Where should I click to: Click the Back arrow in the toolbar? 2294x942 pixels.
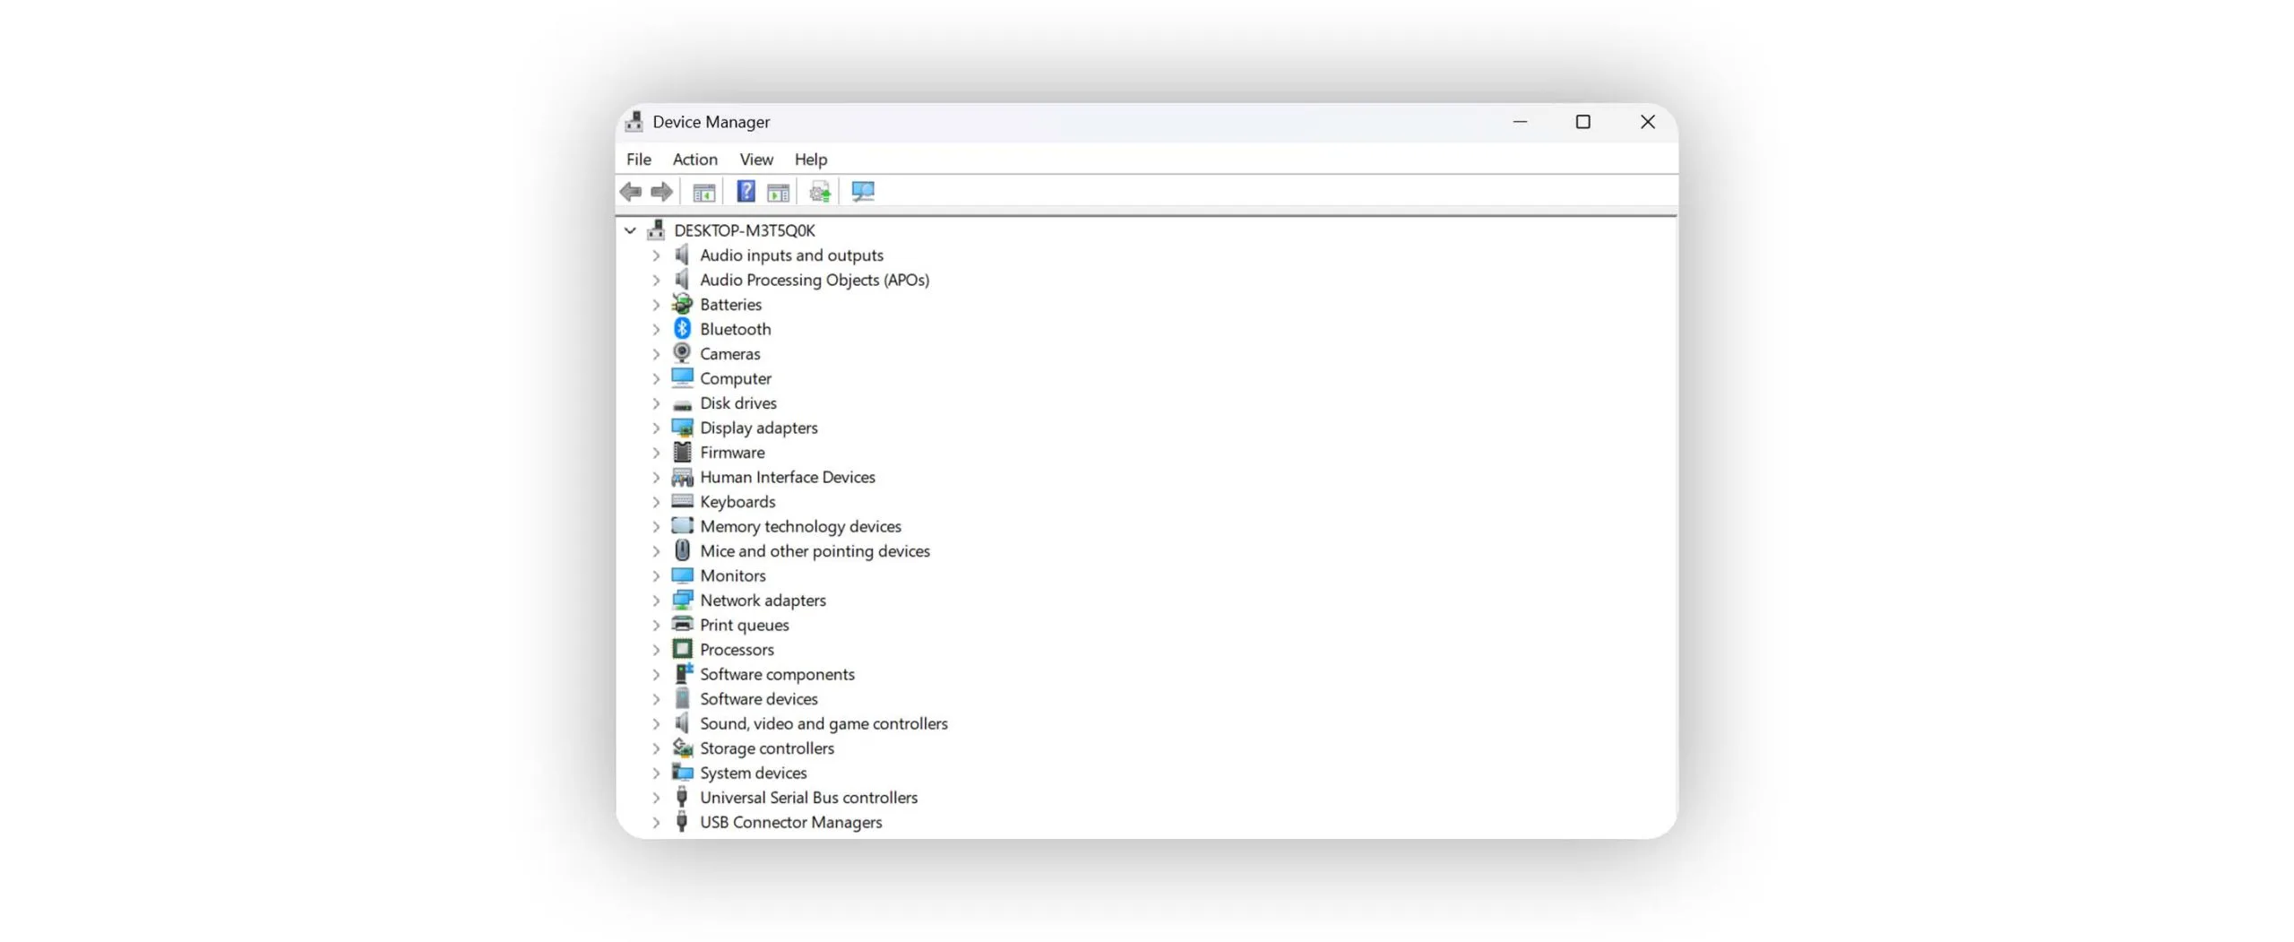[x=630, y=192]
